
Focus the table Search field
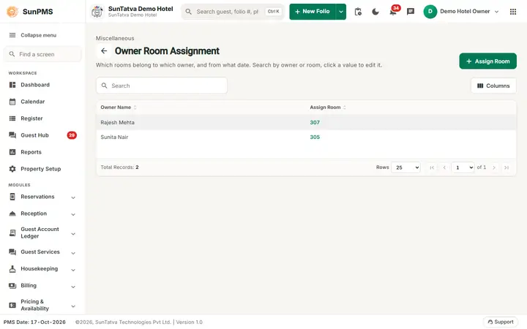[x=162, y=86]
